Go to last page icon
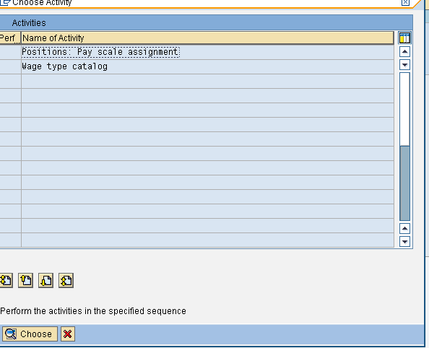This screenshot has width=429, height=348. pos(66,280)
